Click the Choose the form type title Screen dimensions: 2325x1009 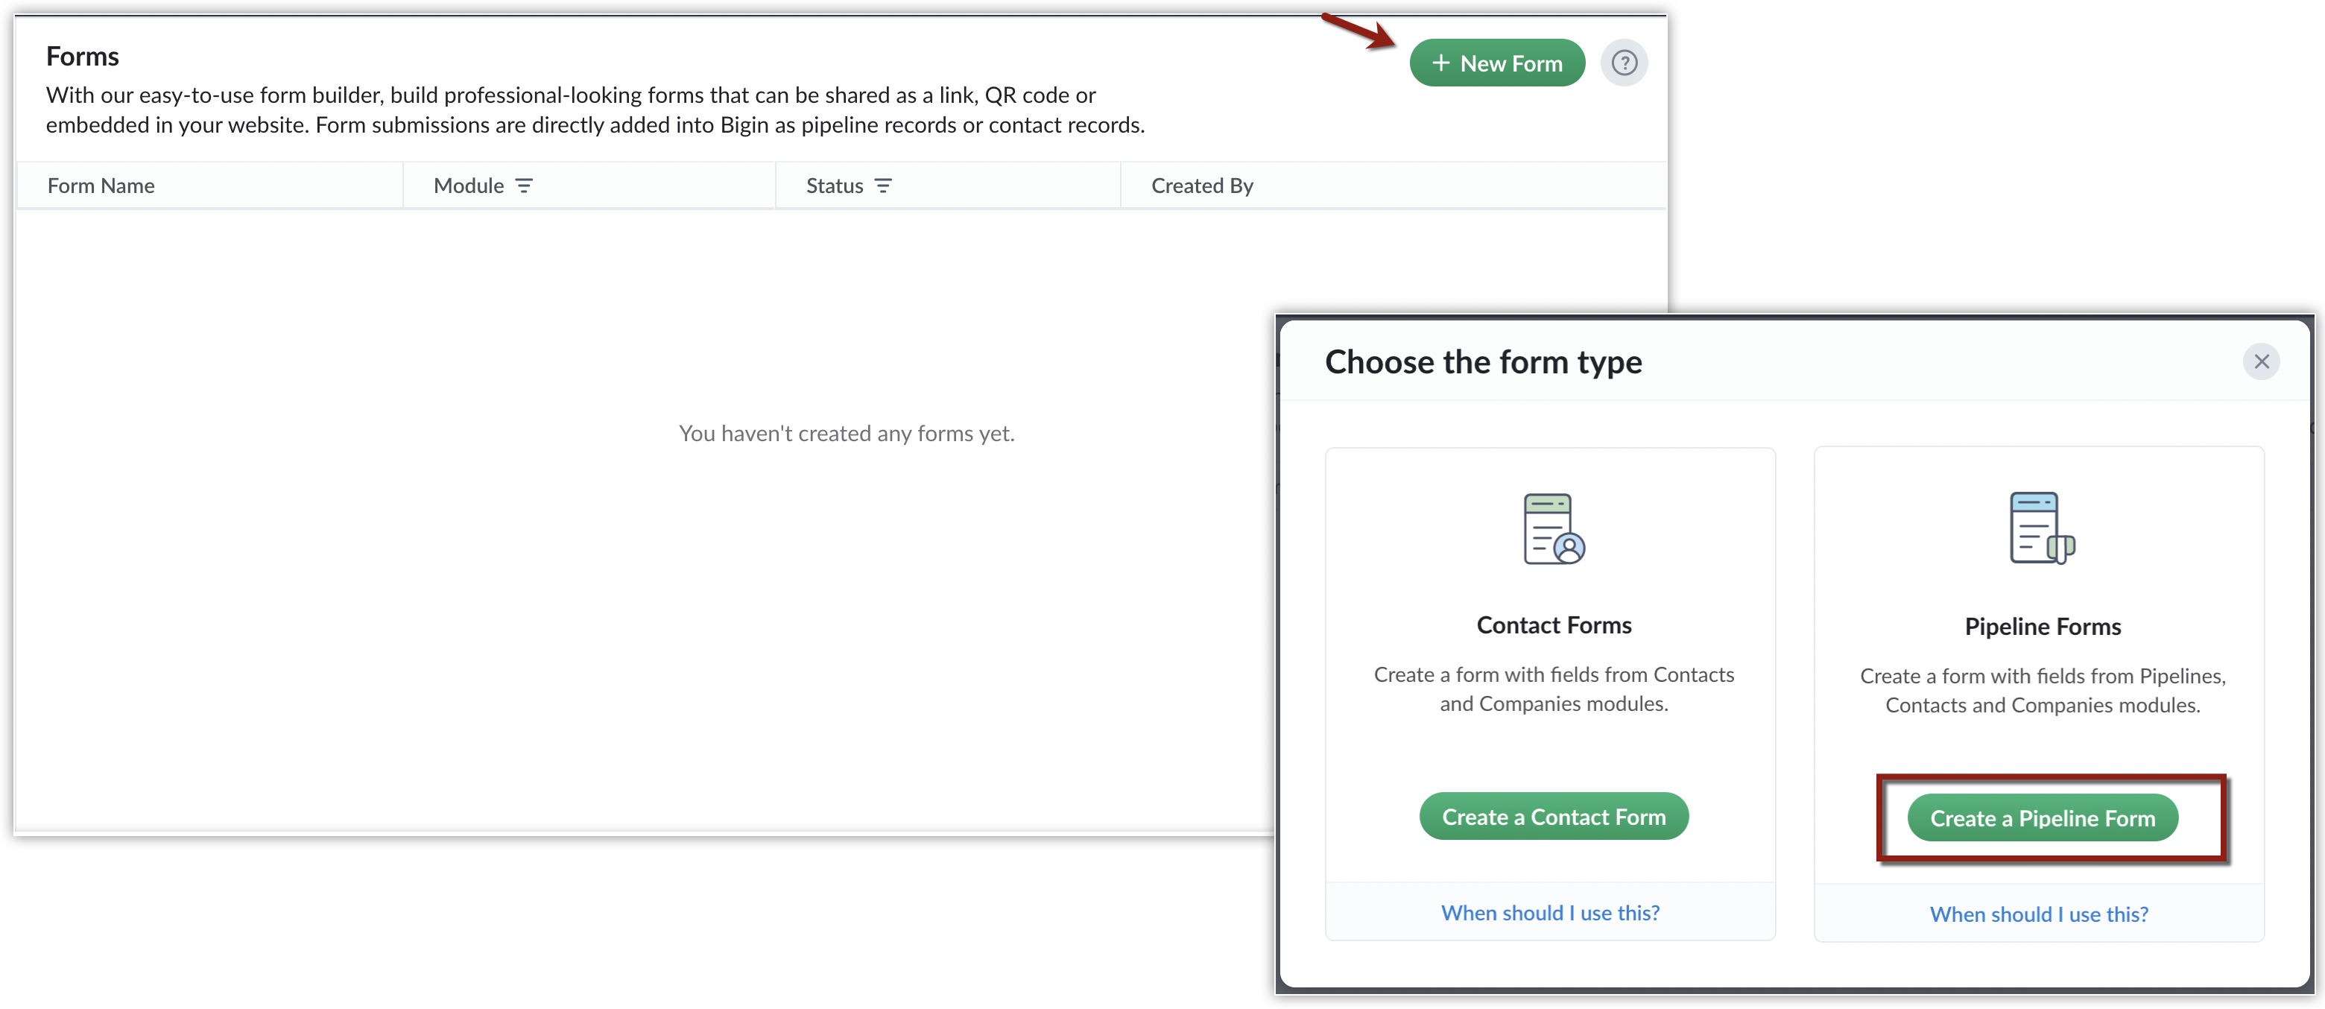pyautogui.click(x=1483, y=362)
